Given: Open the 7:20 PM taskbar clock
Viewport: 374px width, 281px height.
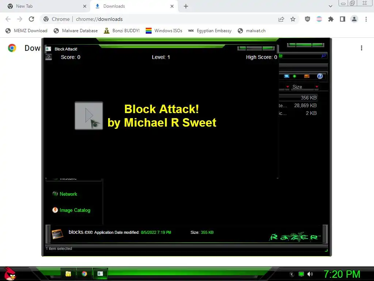Looking at the screenshot, I should (x=341, y=274).
